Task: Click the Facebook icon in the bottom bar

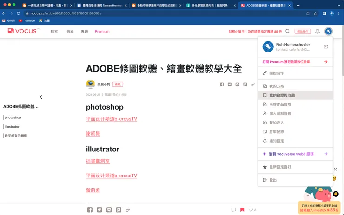Action: [90, 210]
